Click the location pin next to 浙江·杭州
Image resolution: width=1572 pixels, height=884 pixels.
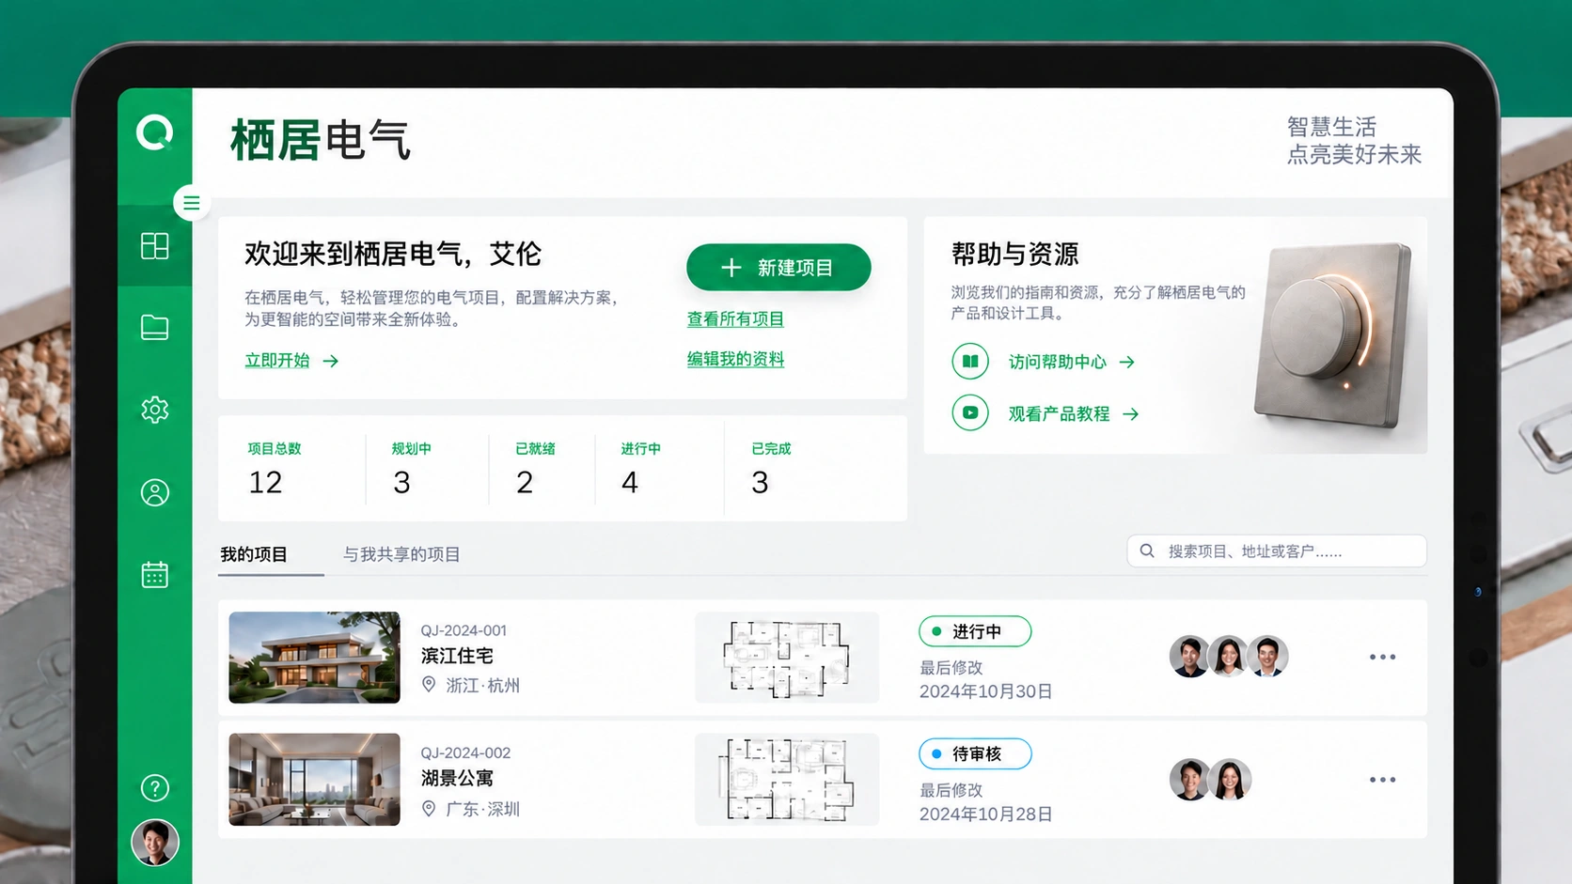(429, 685)
